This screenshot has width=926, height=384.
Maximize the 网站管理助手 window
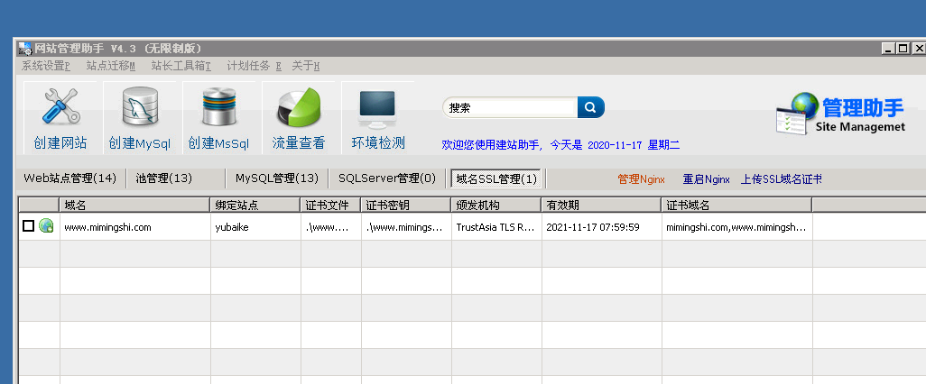tap(903, 49)
